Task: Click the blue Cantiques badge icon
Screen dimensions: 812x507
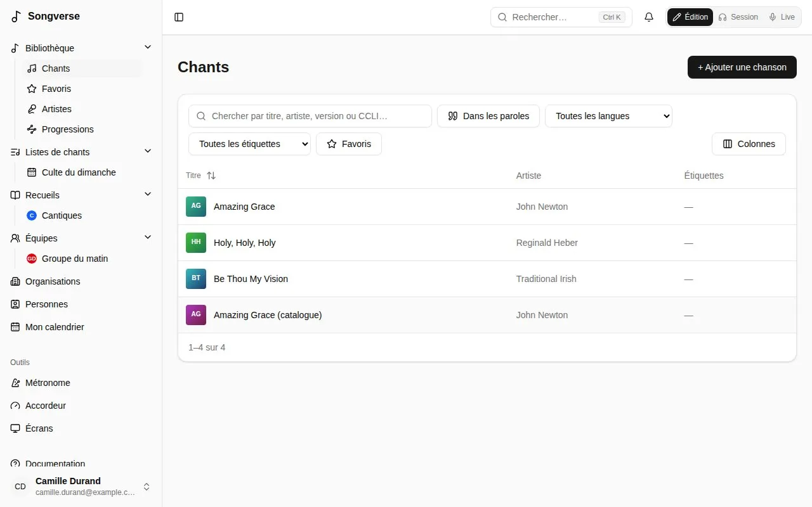Action: (x=32, y=215)
